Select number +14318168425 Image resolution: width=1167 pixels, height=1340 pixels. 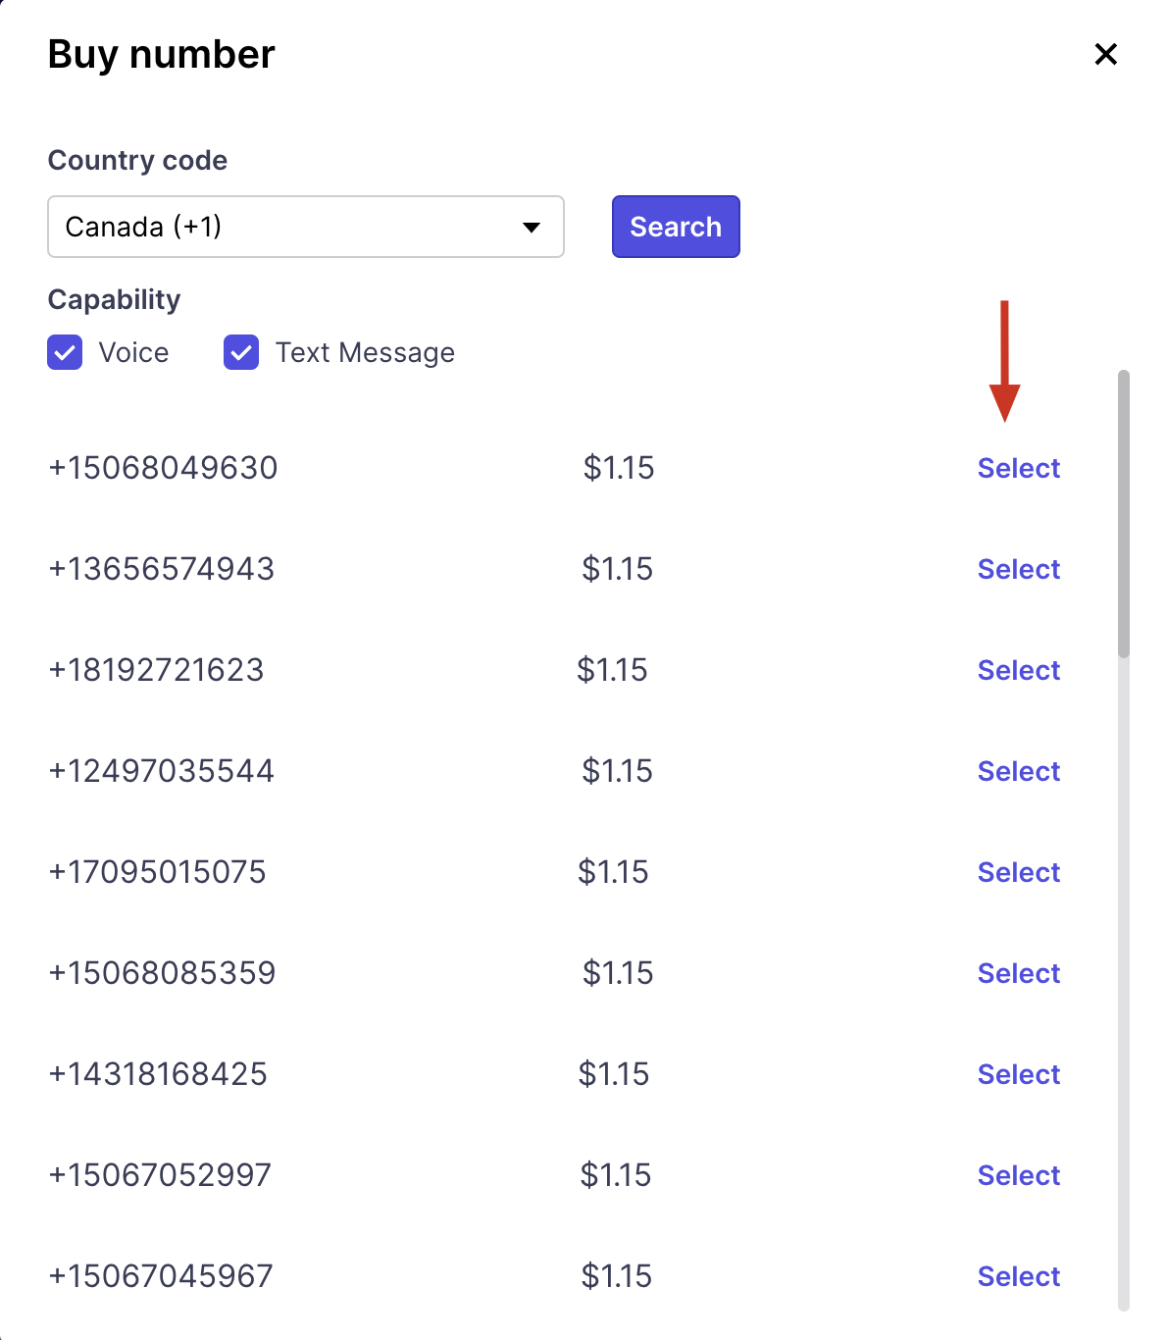point(1018,1074)
